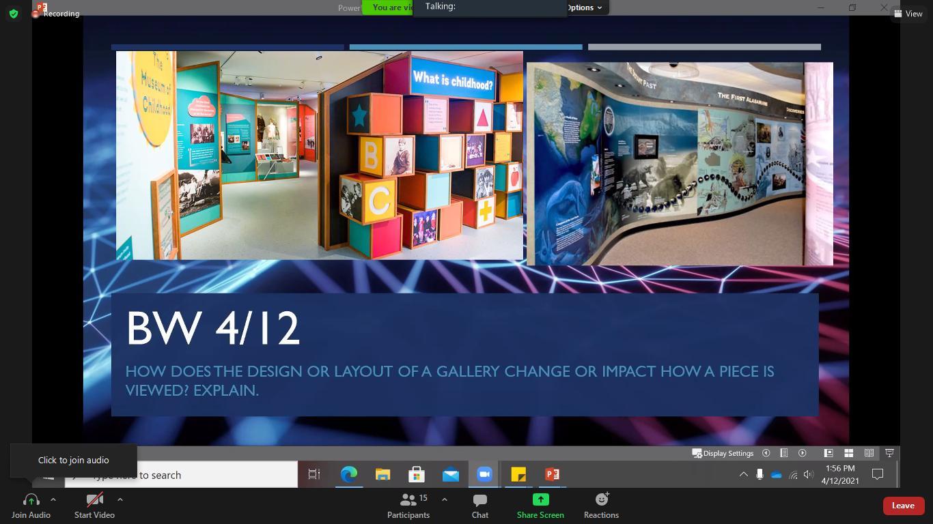Go to previous slide arrow
Image resolution: width=933 pixels, height=524 pixels.
coord(766,453)
